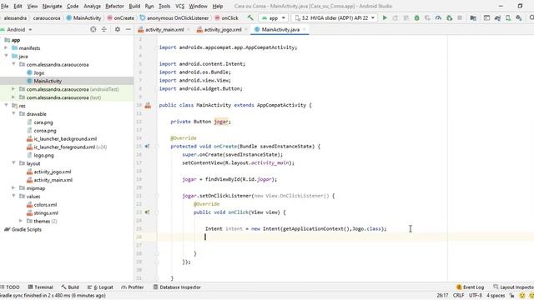
Task: Open the Terminal tool window
Action: [x=41, y=287]
